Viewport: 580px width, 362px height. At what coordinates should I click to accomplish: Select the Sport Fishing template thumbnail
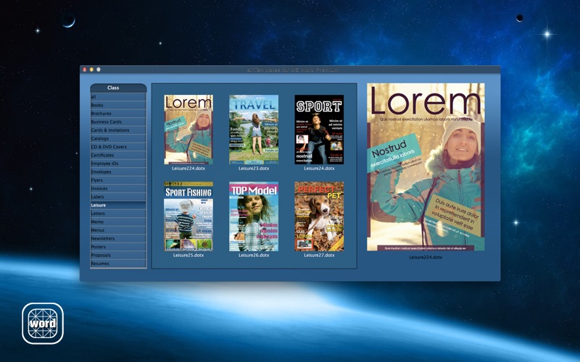(188, 216)
